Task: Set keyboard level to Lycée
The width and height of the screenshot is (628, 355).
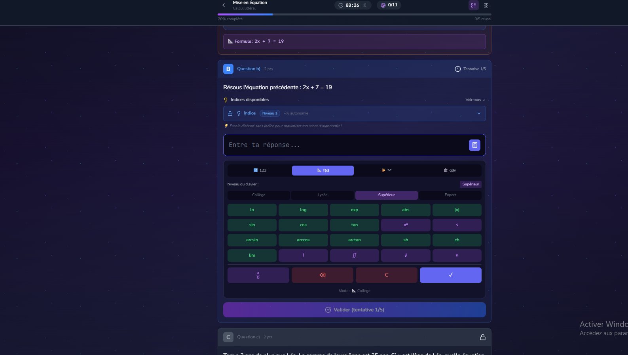Action: point(322,195)
